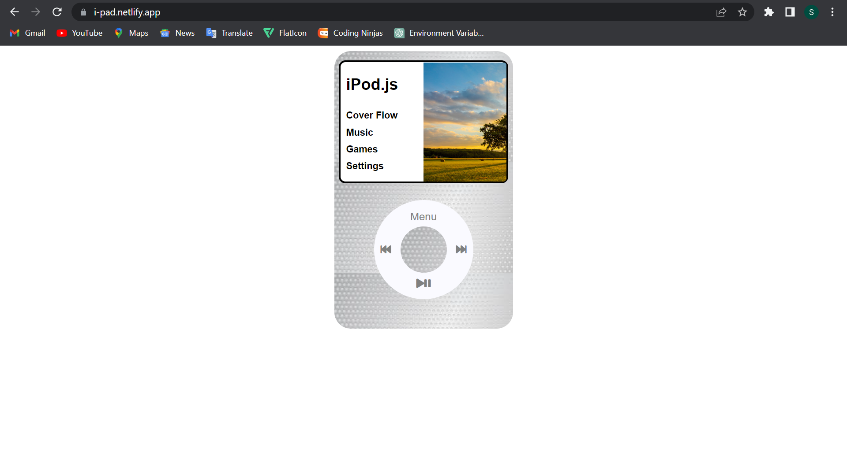The width and height of the screenshot is (847, 467).
Task: Click the browser forward arrow
Action: coord(36,12)
